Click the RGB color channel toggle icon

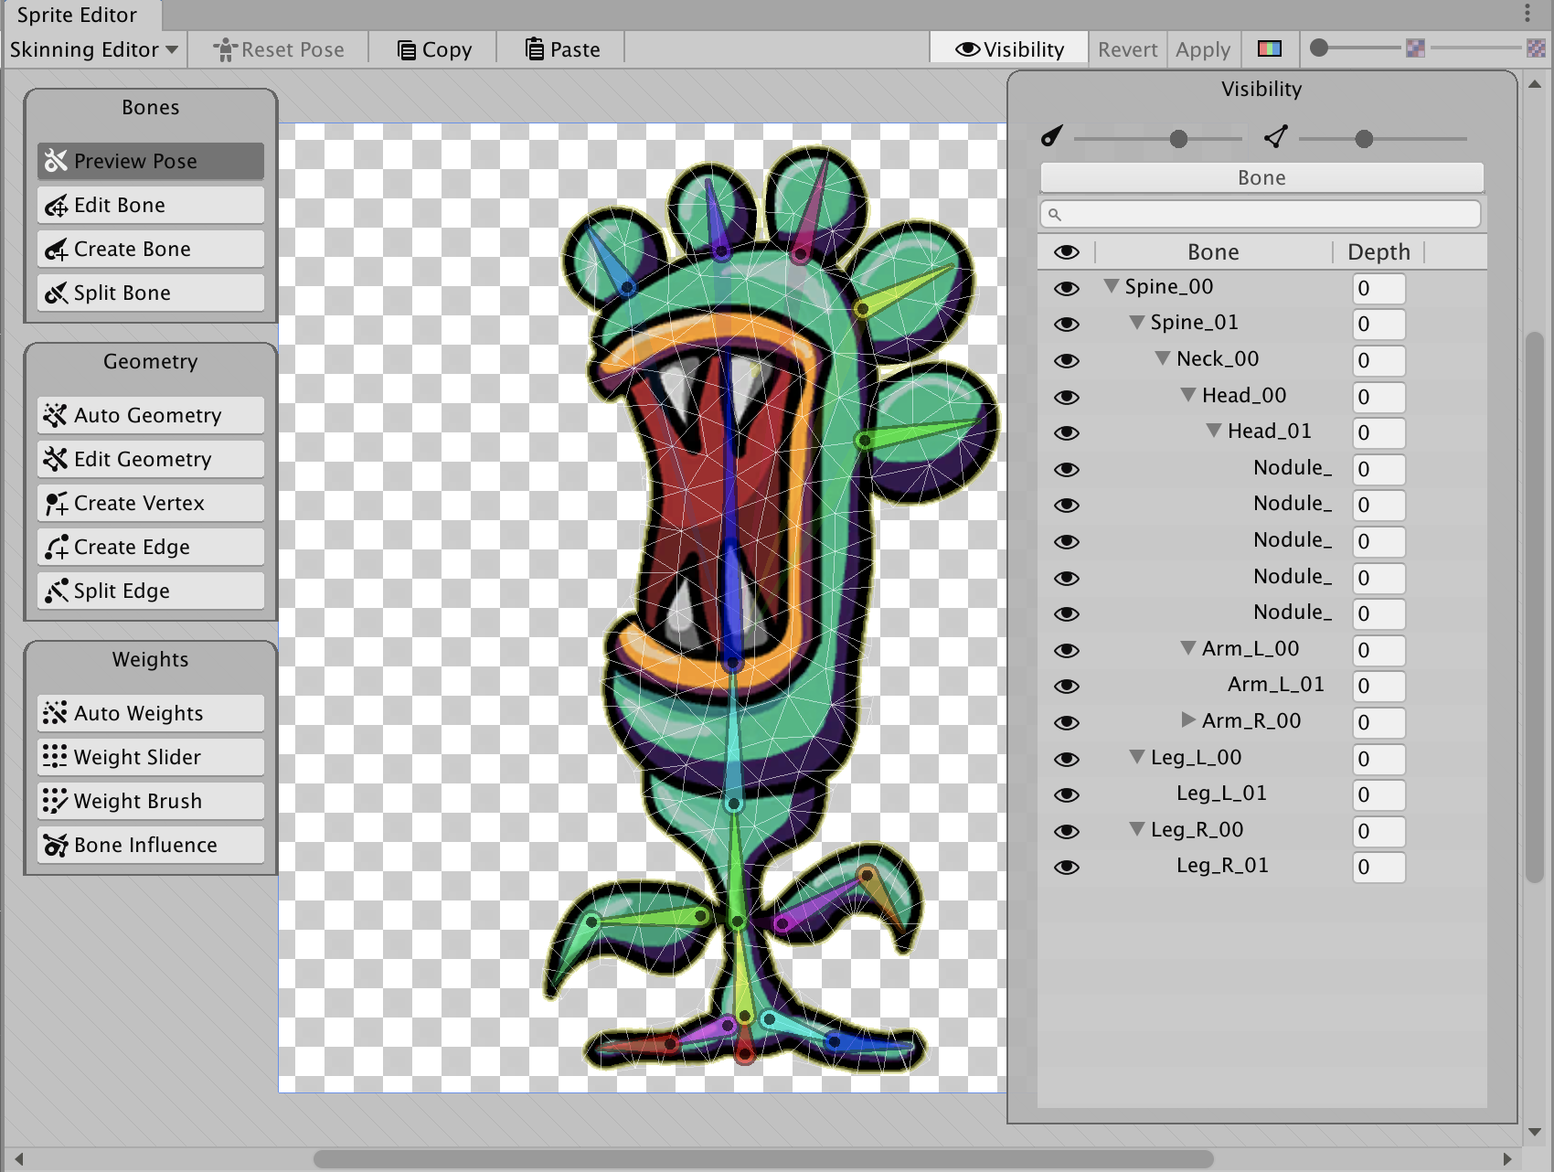tap(1270, 49)
